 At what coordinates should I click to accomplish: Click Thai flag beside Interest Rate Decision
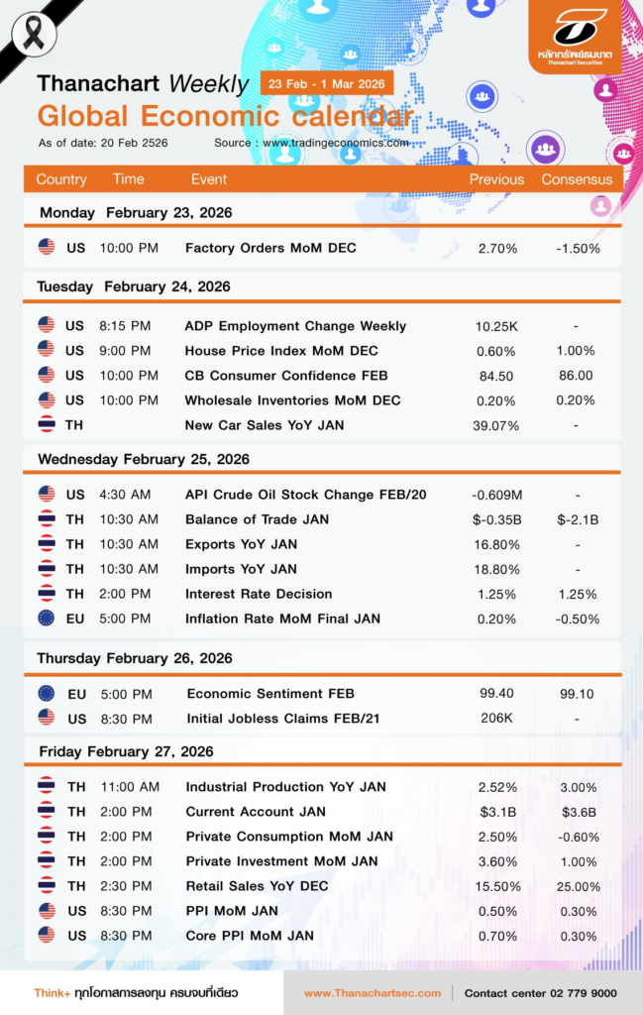point(47,593)
